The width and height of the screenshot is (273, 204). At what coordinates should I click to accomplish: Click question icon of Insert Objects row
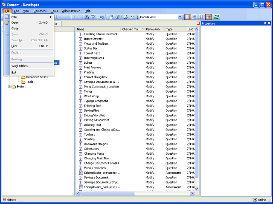[x=81, y=39]
